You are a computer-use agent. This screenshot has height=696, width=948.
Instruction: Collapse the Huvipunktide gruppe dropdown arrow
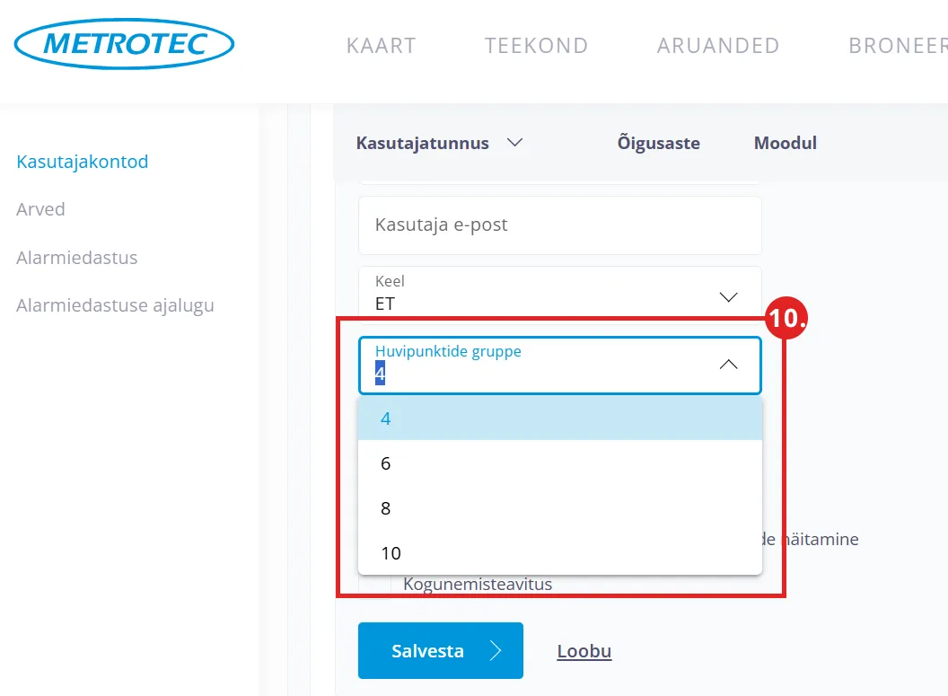[x=729, y=365]
